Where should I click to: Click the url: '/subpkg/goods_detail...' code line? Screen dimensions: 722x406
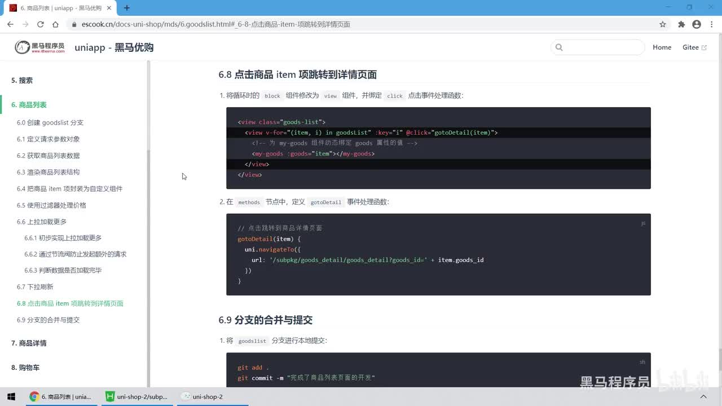click(x=368, y=260)
